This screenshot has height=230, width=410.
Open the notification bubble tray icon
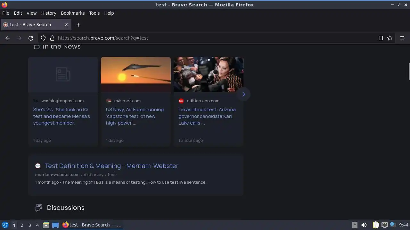click(x=393, y=224)
